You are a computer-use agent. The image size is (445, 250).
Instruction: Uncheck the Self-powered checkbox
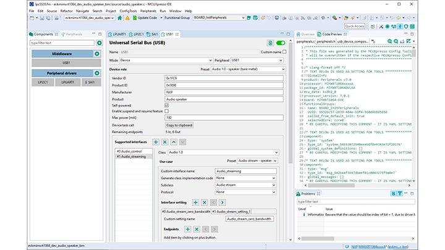166,105
